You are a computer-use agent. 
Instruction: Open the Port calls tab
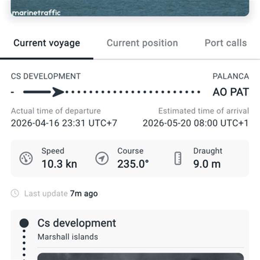tap(225, 43)
